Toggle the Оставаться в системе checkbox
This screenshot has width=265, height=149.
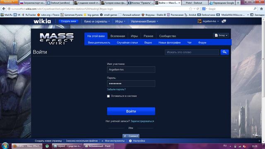click(x=108, y=96)
